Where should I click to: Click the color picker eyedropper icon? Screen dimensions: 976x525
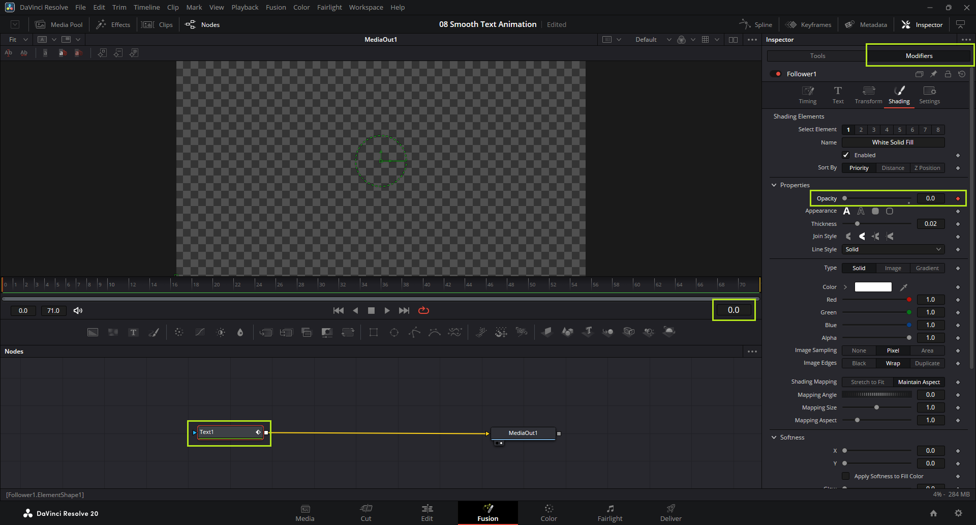click(904, 287)
